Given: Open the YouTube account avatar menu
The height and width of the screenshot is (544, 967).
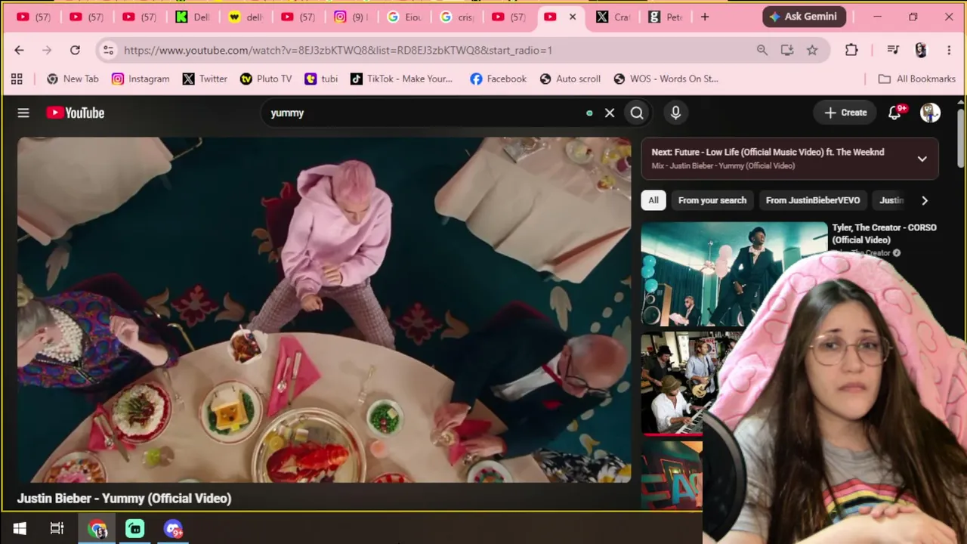Looking at the screenshot, I should 930,113.
